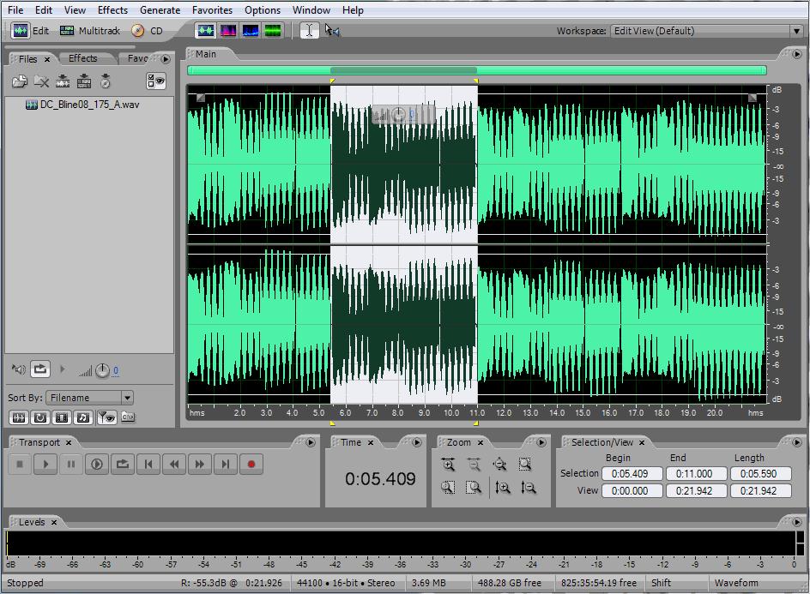
Task: Click the Record button in Transport
Action: coord(251,465)
